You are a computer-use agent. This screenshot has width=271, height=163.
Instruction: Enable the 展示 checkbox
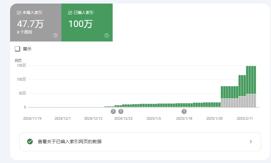17,49
